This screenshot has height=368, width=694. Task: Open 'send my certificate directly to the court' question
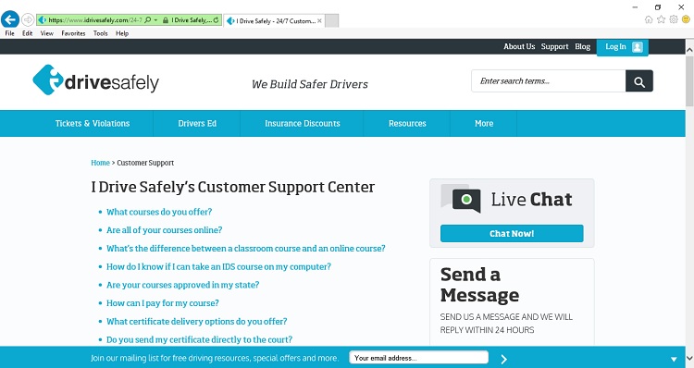click(199, 339)
